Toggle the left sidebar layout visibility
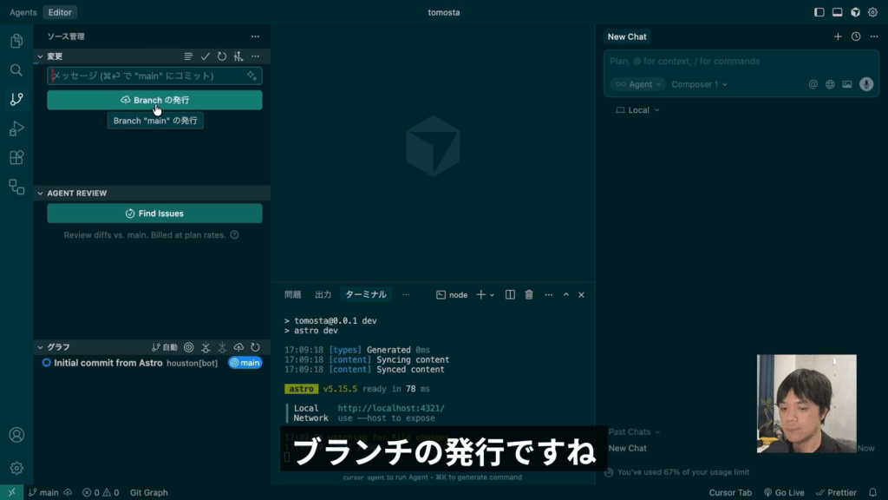 (x=819, y=12)
